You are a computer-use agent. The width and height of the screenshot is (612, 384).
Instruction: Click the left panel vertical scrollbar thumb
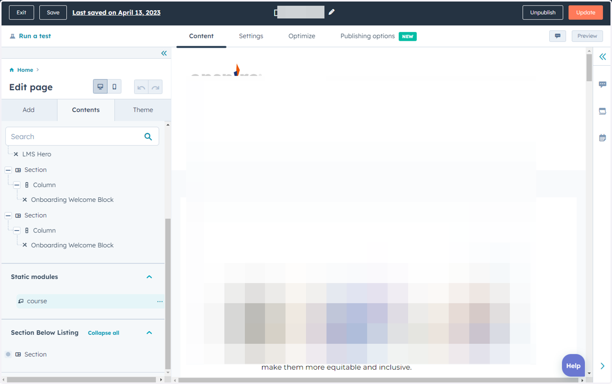168,293
